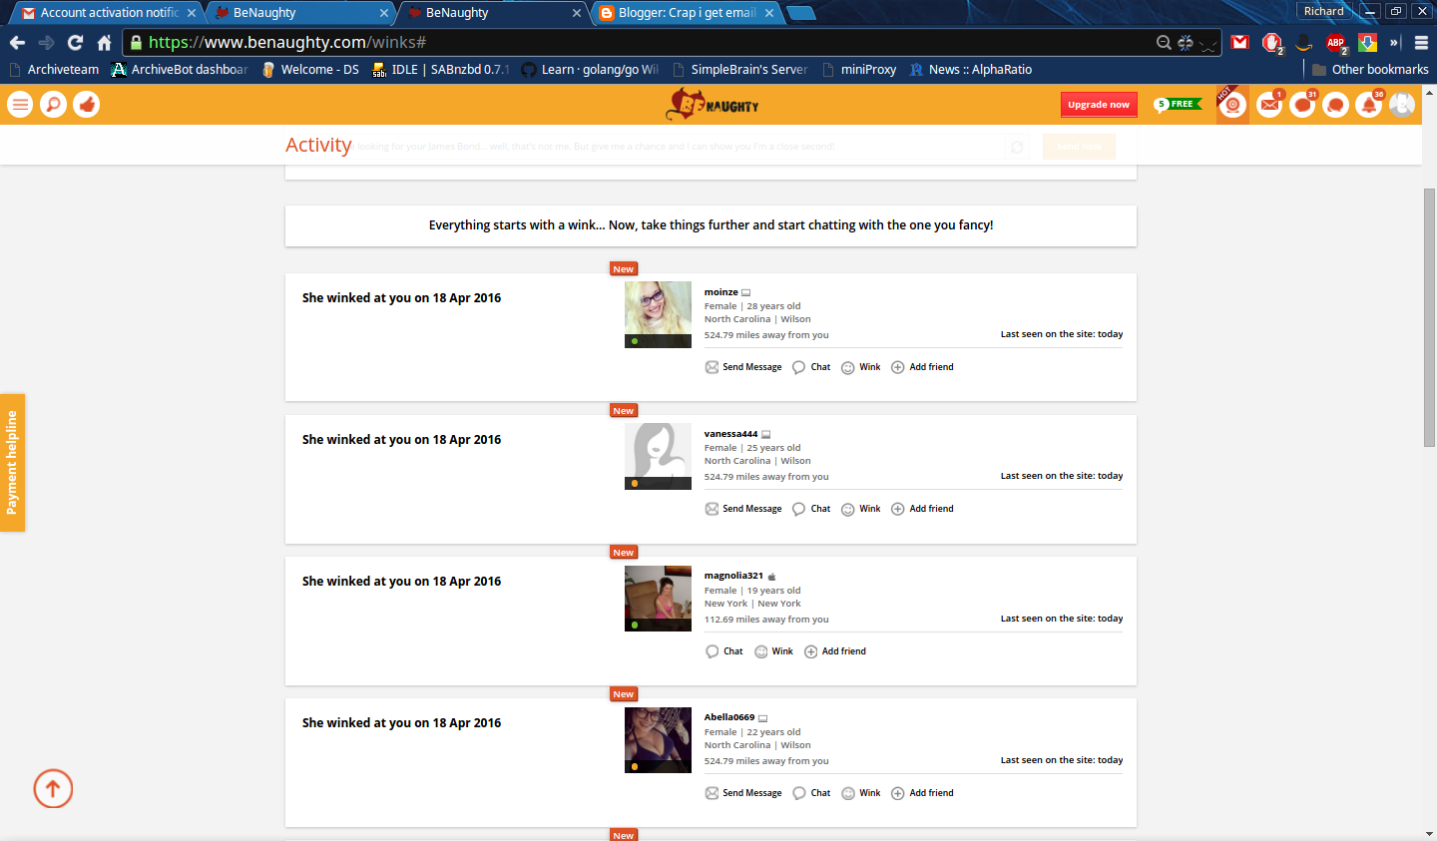1437x841 pixels.
Task: Click the red hand ad-blocker extension icon
Action: coord(1271,42)
